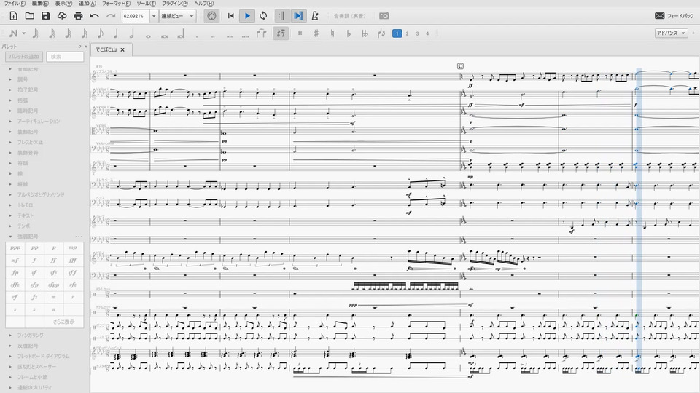Select voice 4 button
This screenshot has height=393, width=700.
[x=427, y=33]
